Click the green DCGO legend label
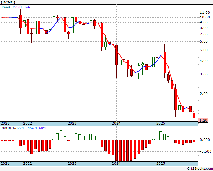Screen dimensions: 213x171 coord(6,7)
